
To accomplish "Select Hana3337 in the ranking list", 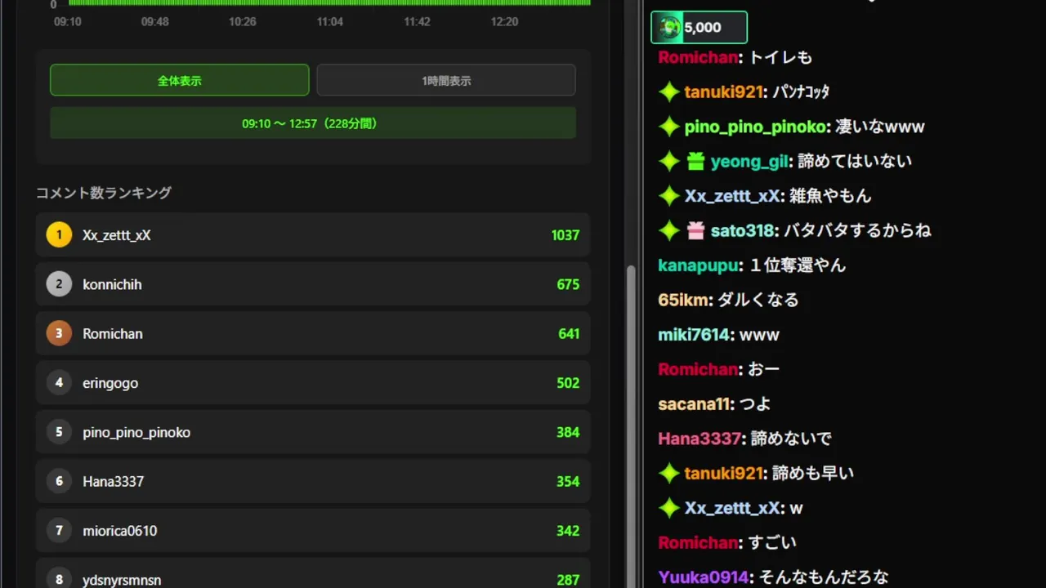I will click(x=113, y=482).
